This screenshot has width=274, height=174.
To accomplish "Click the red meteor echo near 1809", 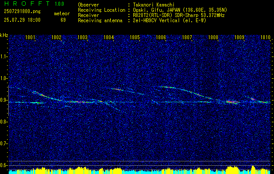I will 233,102.
